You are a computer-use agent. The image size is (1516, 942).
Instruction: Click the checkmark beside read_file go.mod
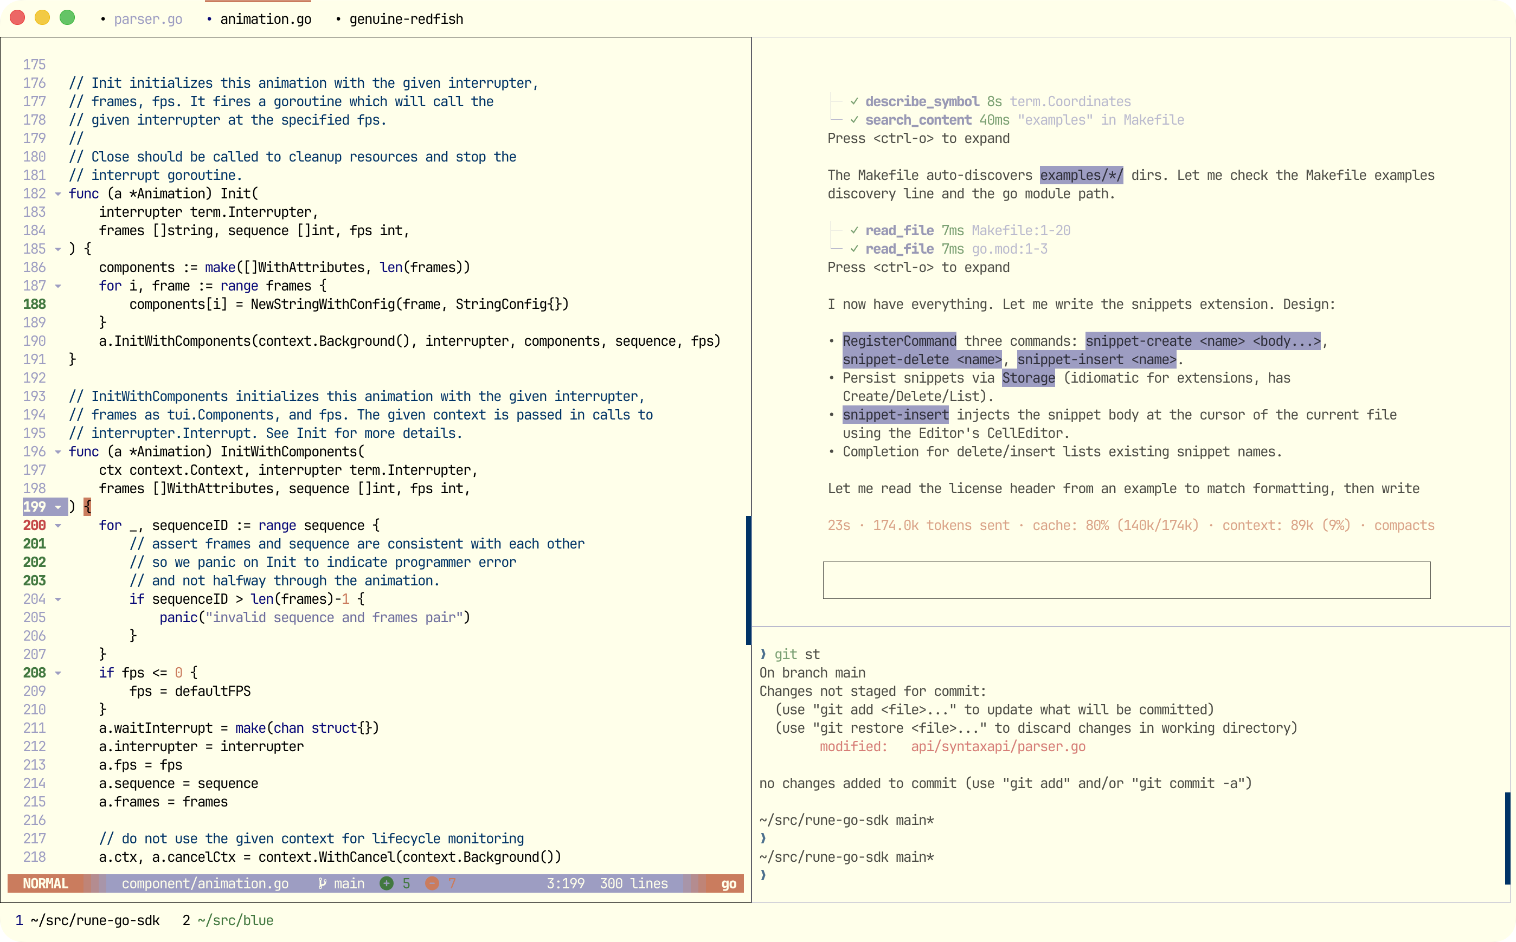click(x=855, y=249)
